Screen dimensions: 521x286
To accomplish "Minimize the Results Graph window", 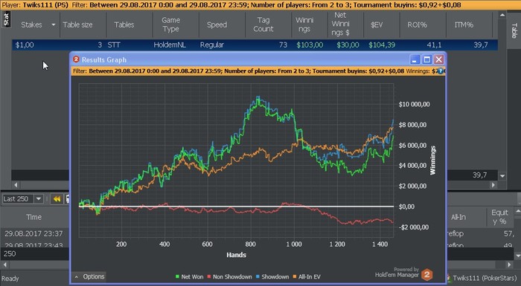I will tap(415, 59).
